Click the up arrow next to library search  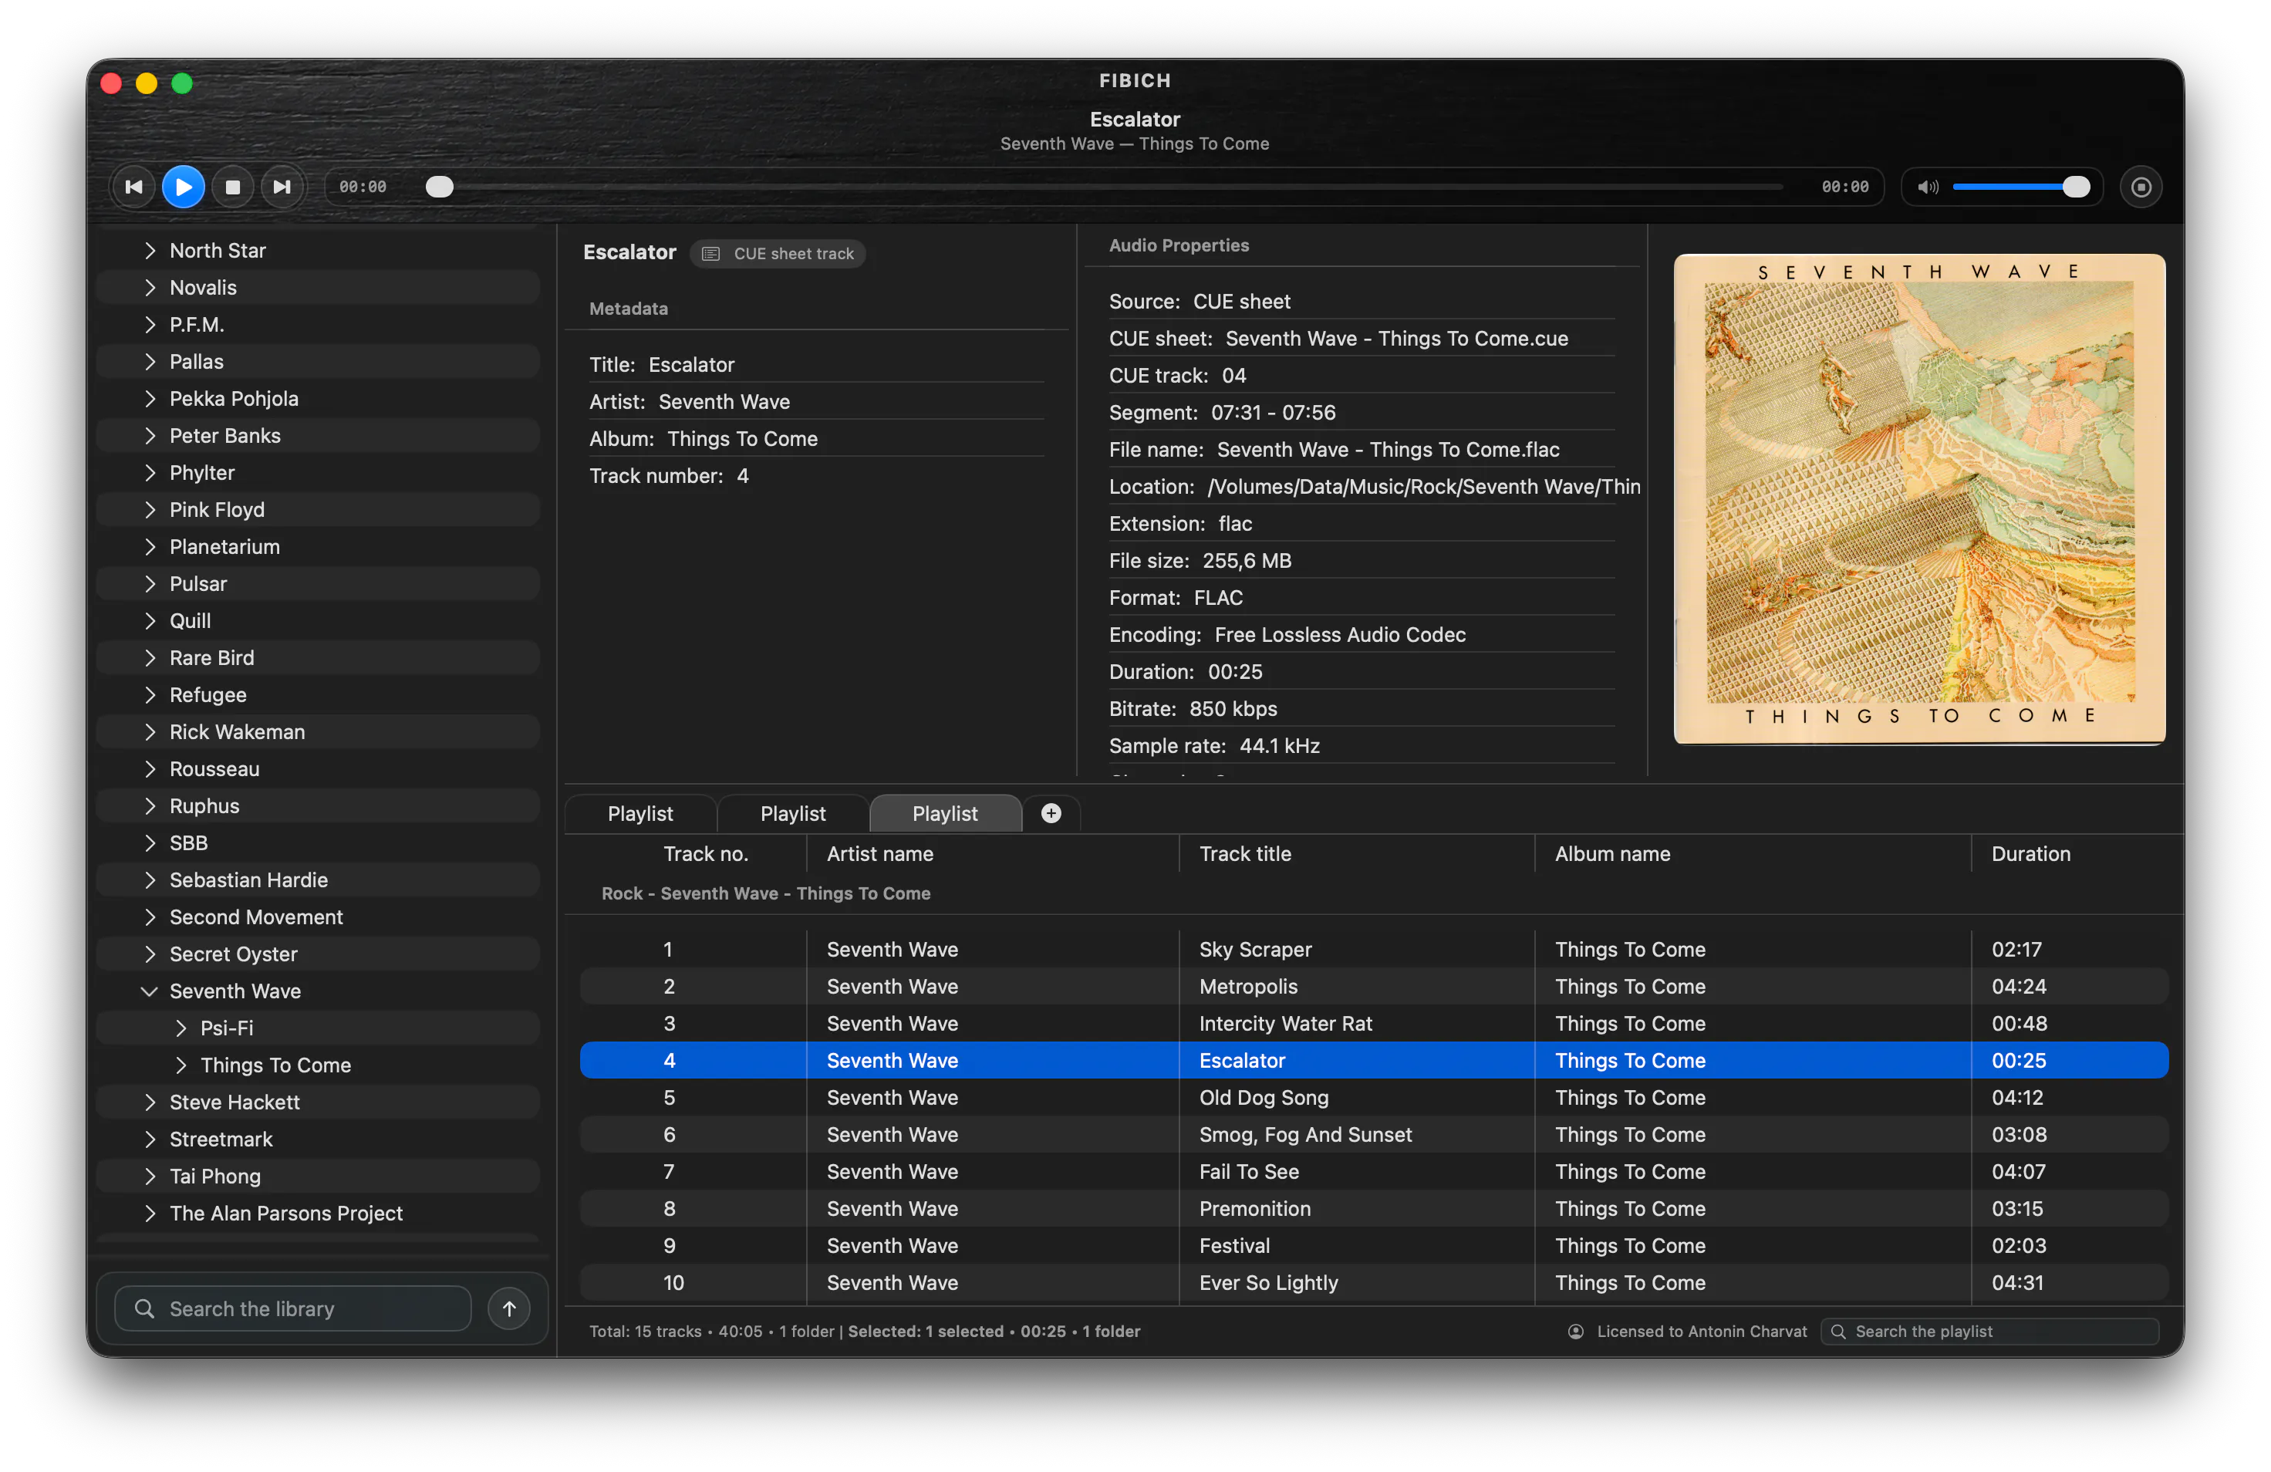[510, 1308]
